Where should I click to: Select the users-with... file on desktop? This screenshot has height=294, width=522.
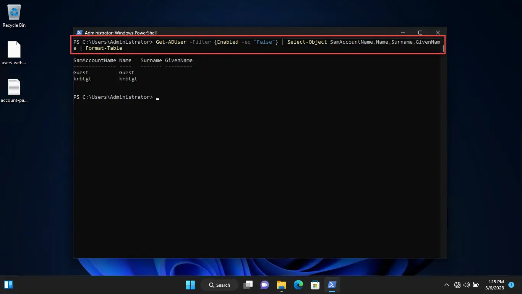(x=14, y=53)
